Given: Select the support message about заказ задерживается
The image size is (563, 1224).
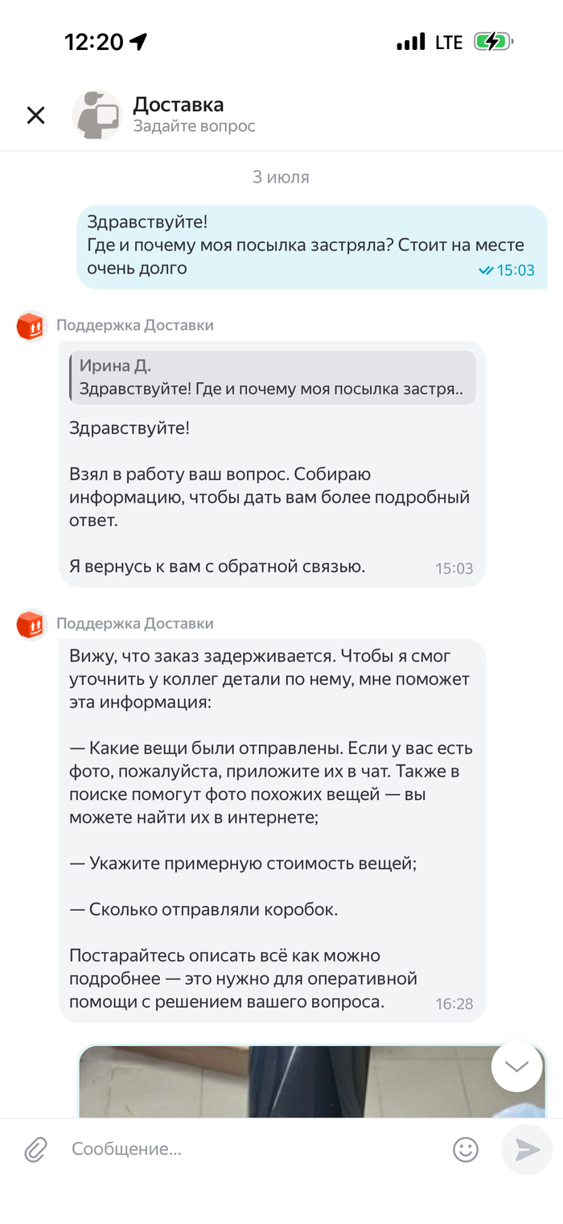Looking at the screenshot, I should click(273, 830).
